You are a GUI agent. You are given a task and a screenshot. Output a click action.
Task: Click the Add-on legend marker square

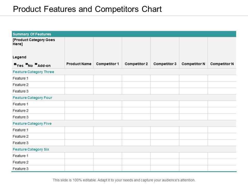point(36,64)
